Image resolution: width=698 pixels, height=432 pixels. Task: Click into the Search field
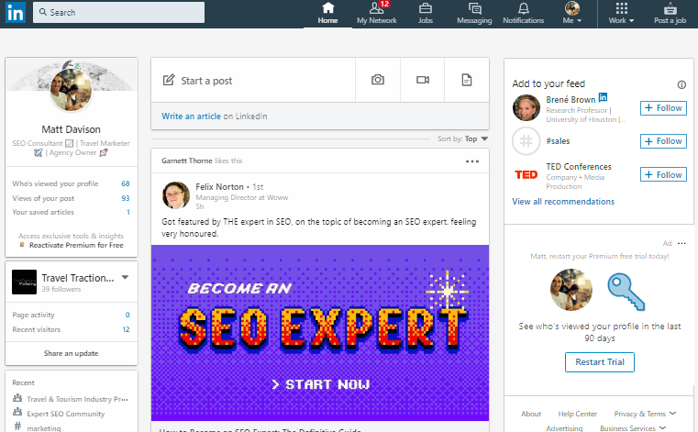coord(119,13)
